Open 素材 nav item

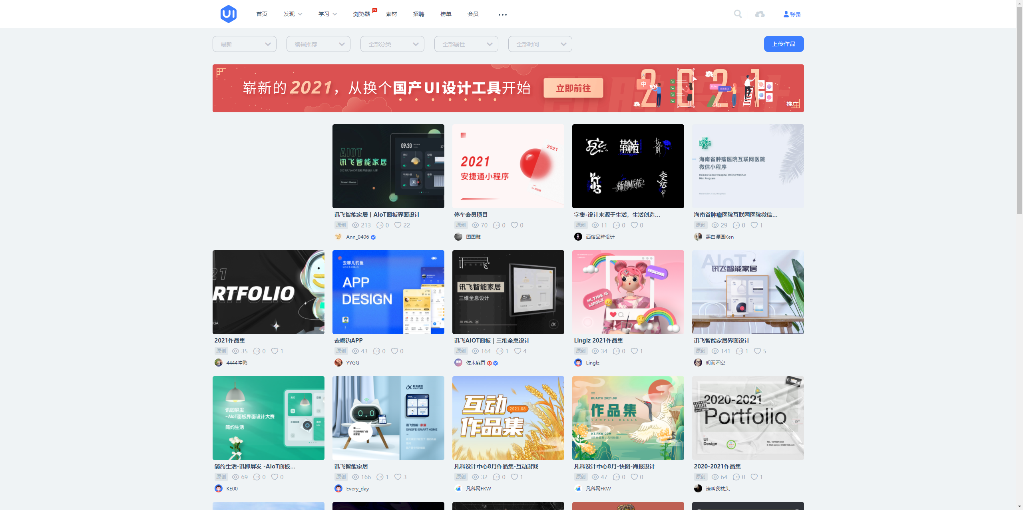tap(391, 14)
